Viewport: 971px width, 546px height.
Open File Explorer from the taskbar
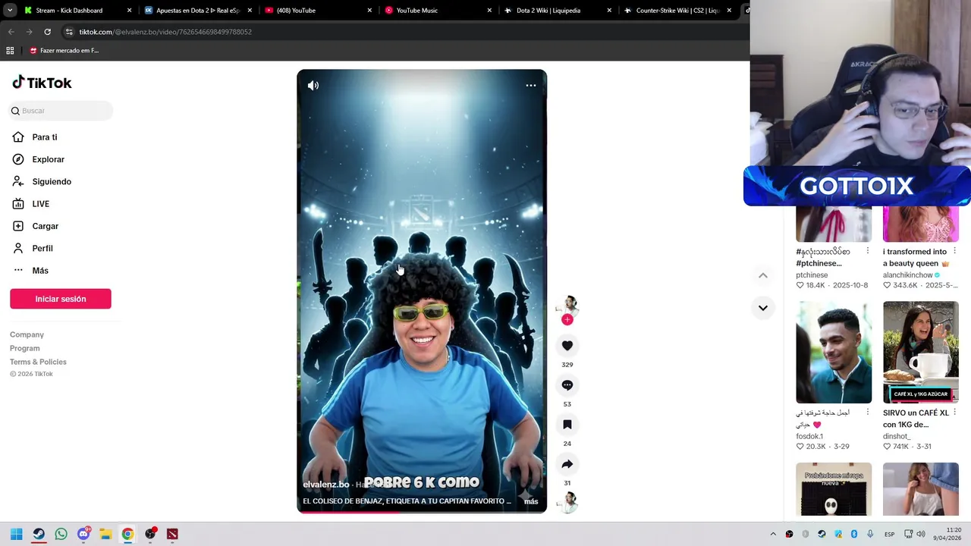tap(105, 534)
